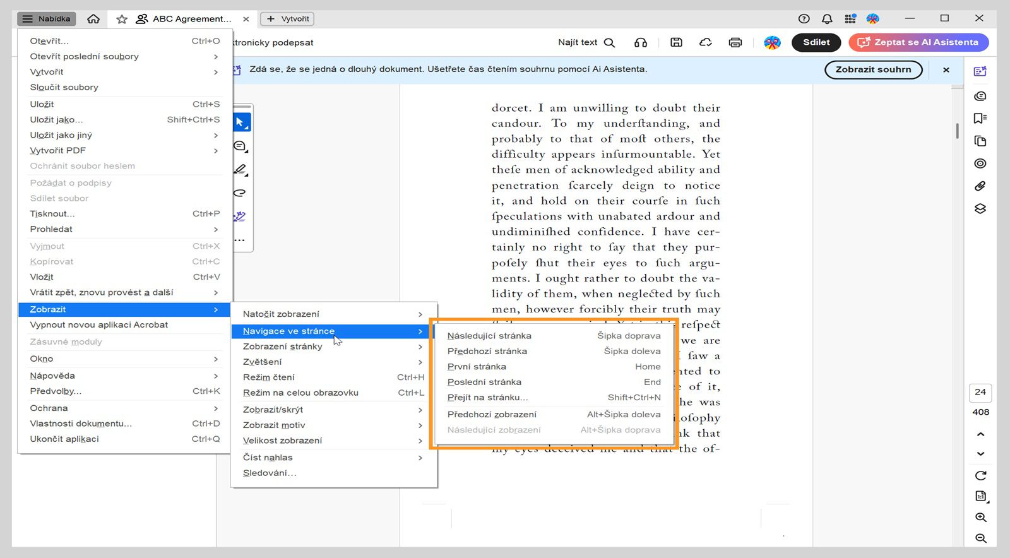Select Poslední stránka menu entry
The width and height of the screenshot is (1010, 558).
tap(554, 382)
